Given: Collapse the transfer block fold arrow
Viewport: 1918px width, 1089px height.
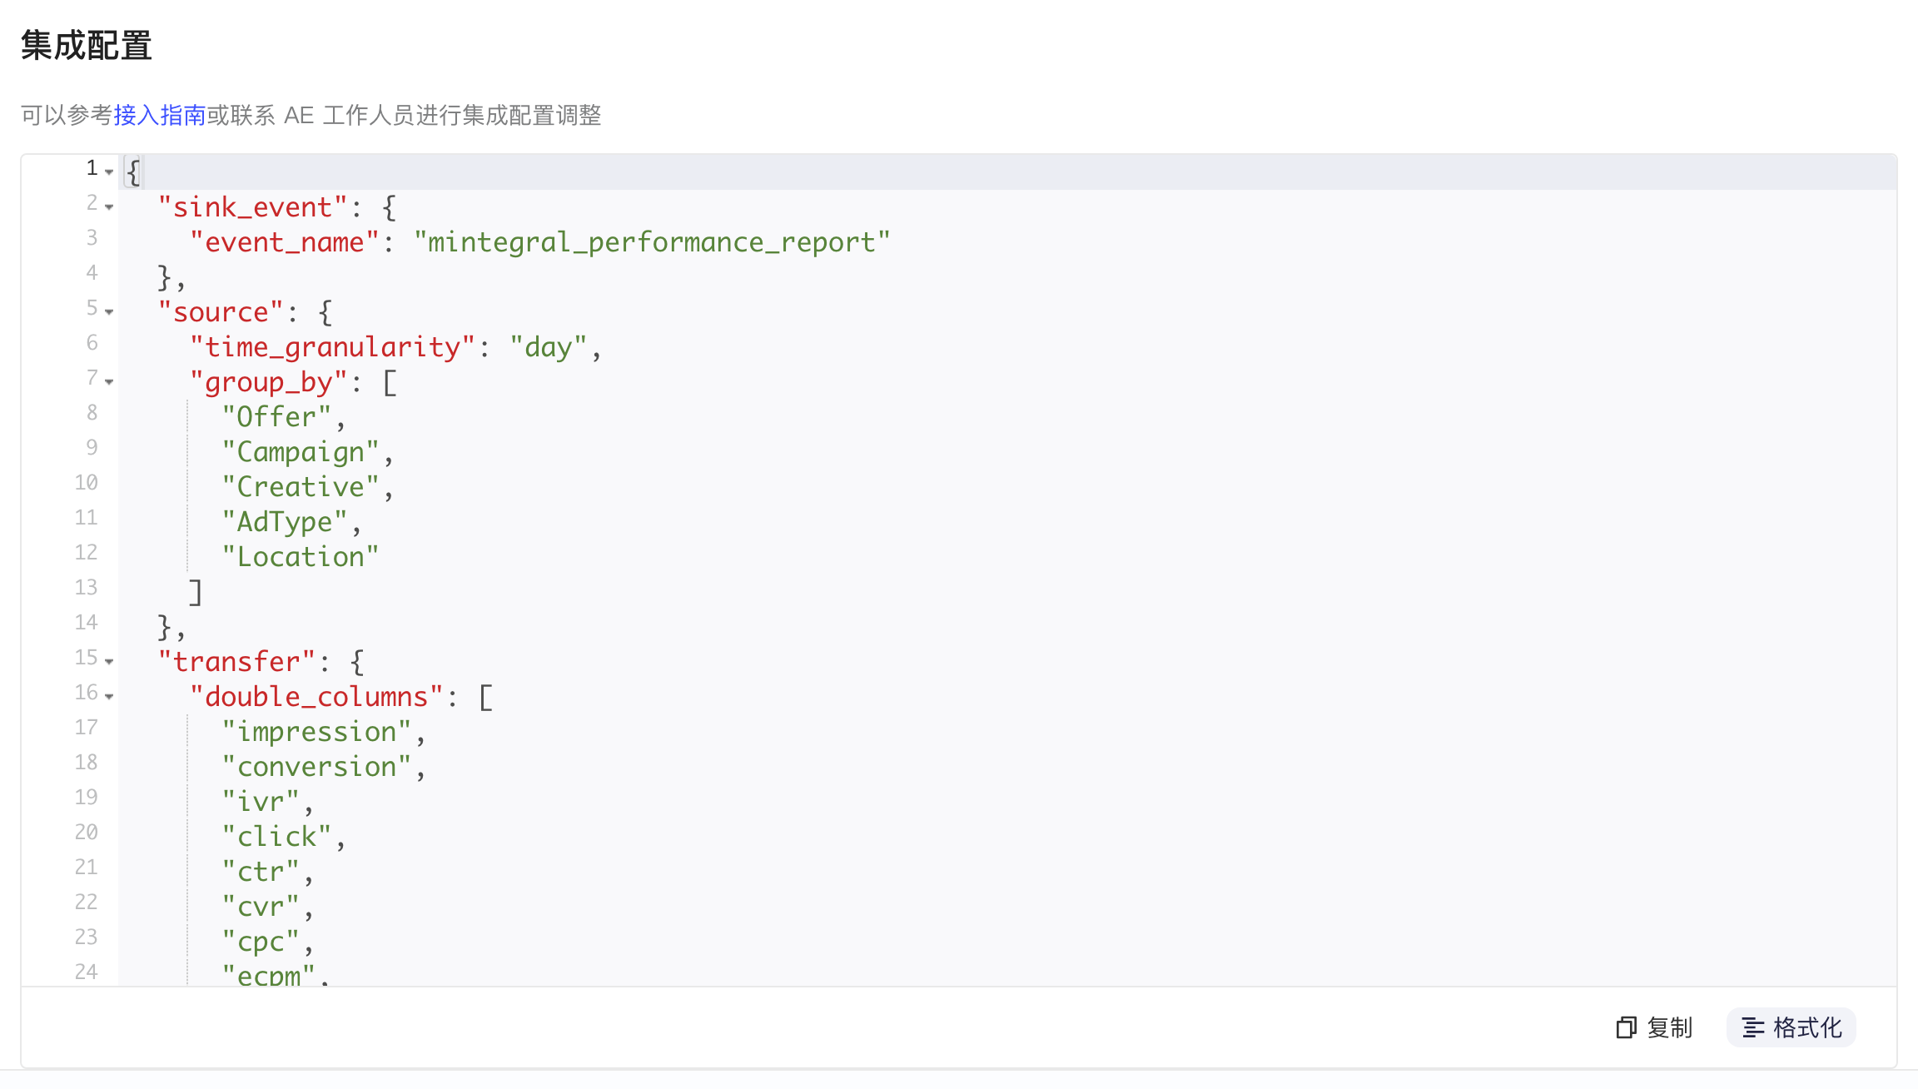Looking at the screenshot, I should pyautogui.click(x=109, y=661).
